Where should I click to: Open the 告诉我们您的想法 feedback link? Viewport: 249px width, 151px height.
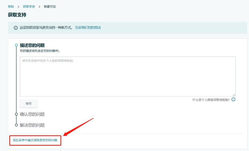(x=88, y=28)
